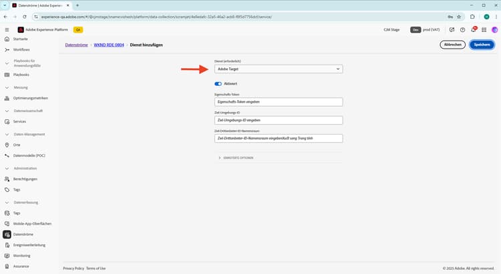The width and height of the screenshot is (501, 274).
Task: Open the hamburger navigation menu
Action: (x=7, y=29)
